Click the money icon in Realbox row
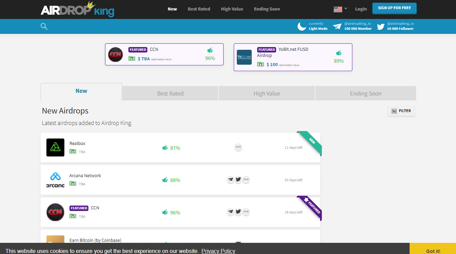The width and height of the screenshot is (456, 254). (73, 151)
